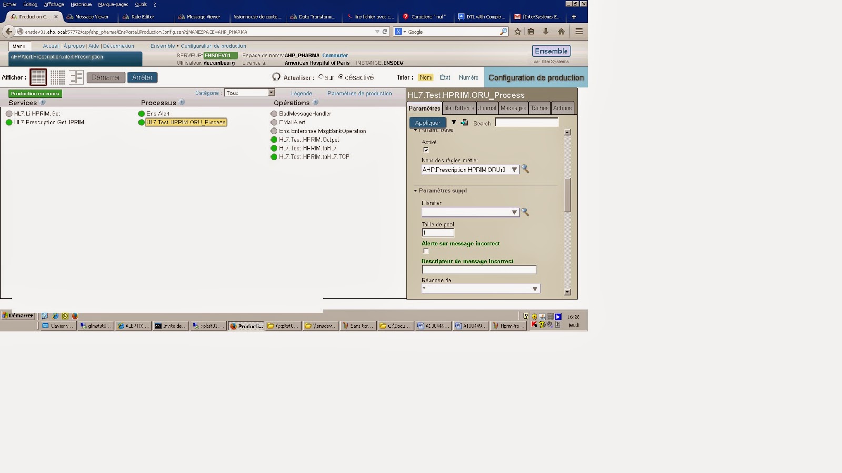The image size is (842, 473).
Task: Select the 'sur' refresh radio button
Action: pos(321,77)
